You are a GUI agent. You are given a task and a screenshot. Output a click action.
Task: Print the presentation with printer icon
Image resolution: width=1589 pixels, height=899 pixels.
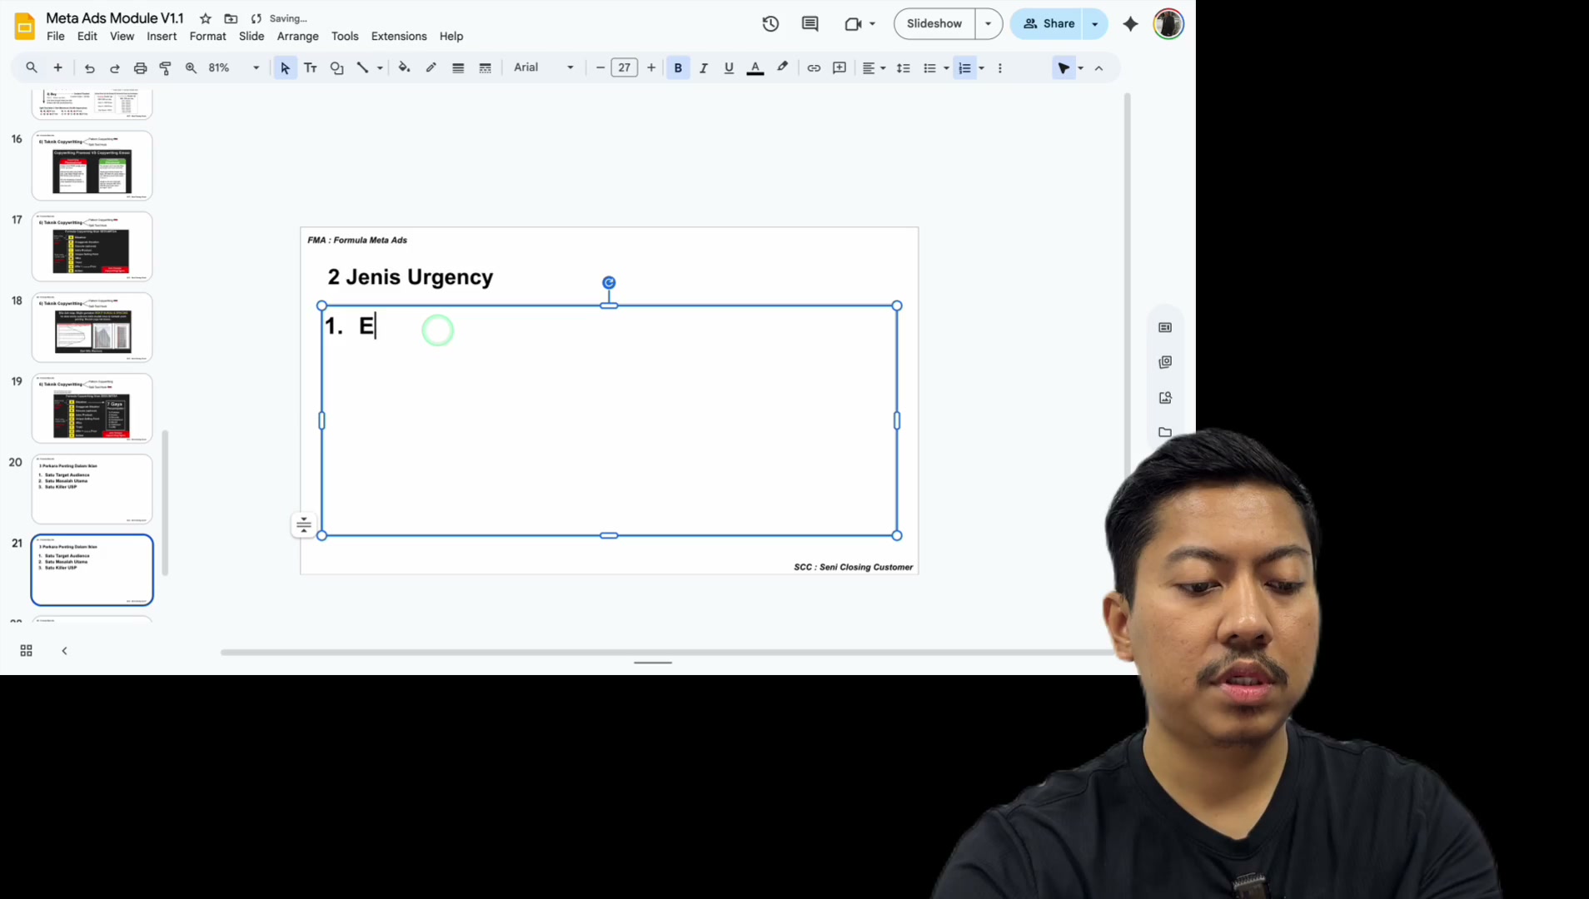[140, 68]
